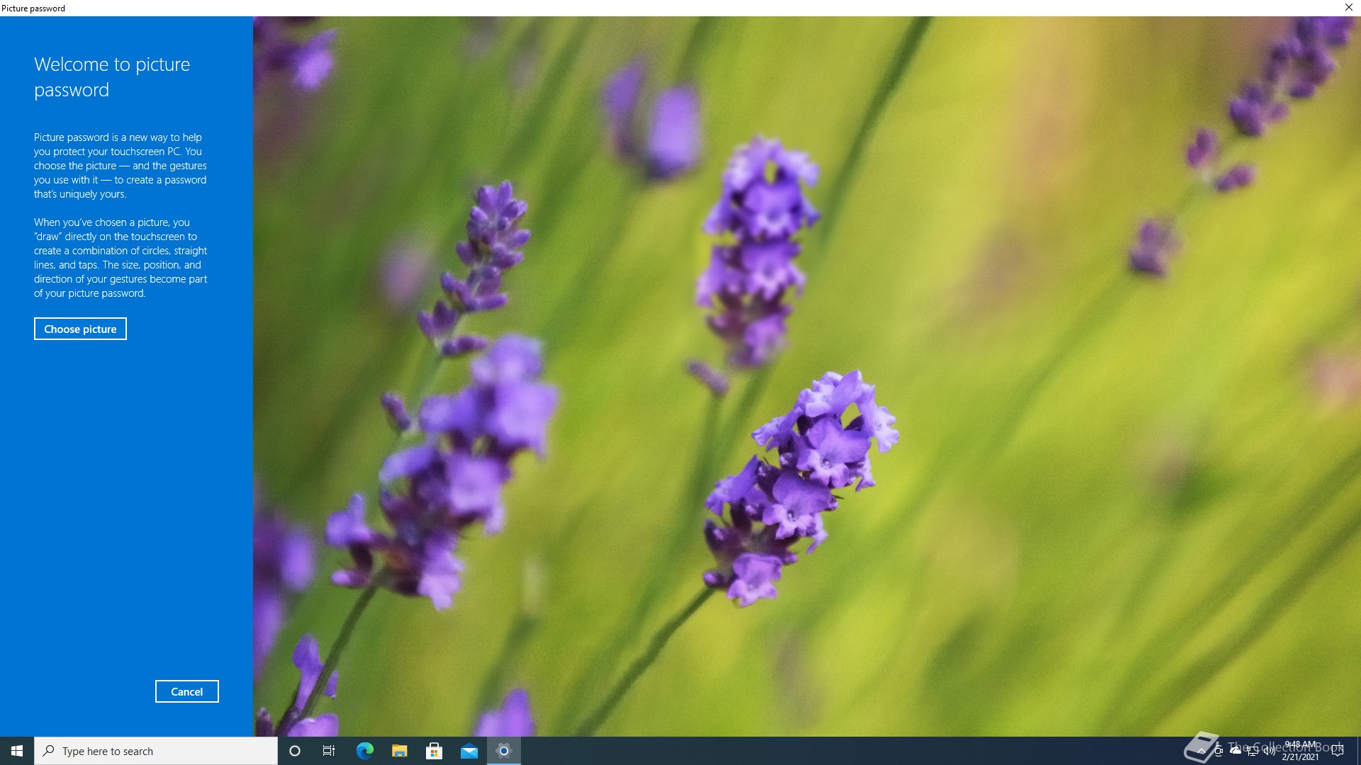Select the Settings icon on the taskbar
Viewport: 1361px width, 765px height.
504,751
